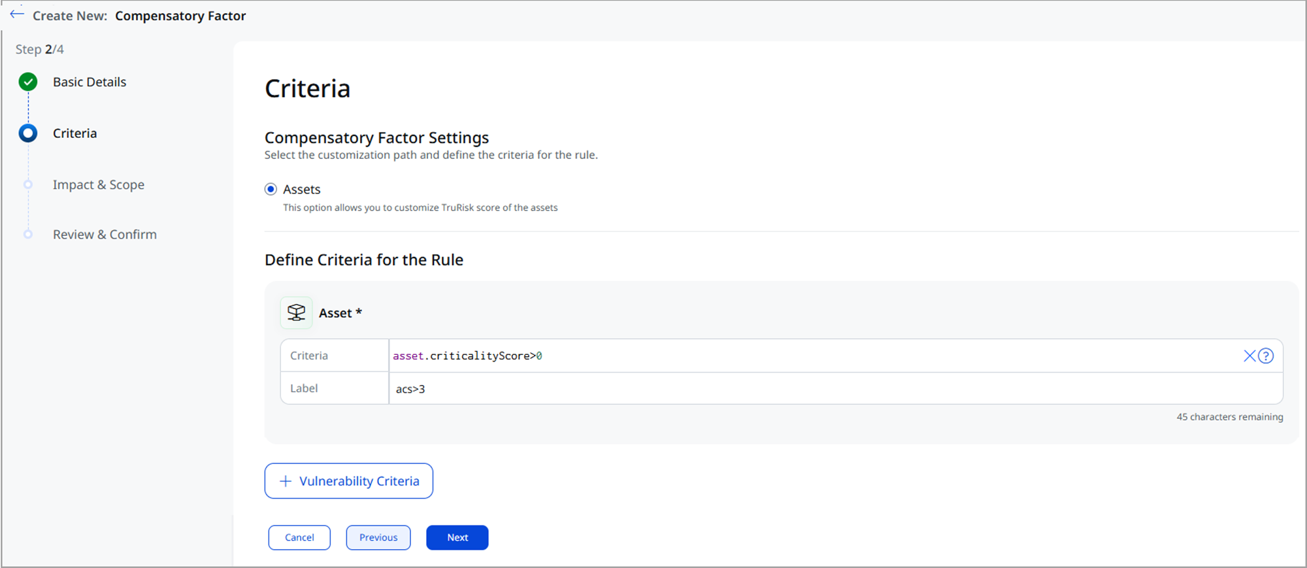Click the green checkmark for Basic Details
1307x568 pixels.
click(x=28, y=82)
